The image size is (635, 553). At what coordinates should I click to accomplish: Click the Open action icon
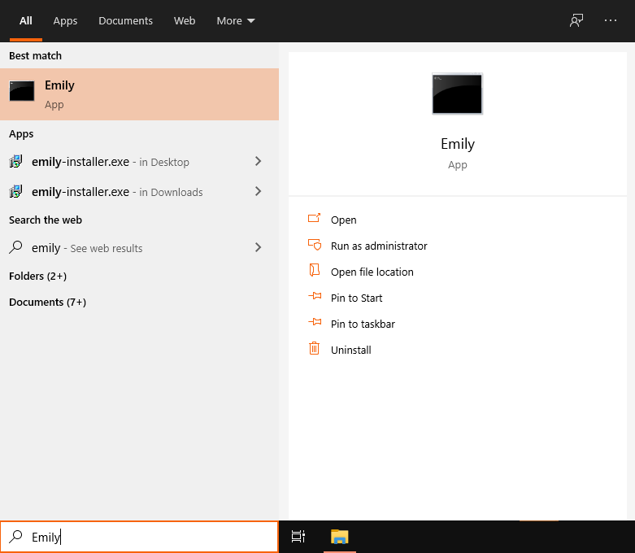point(315,219)
